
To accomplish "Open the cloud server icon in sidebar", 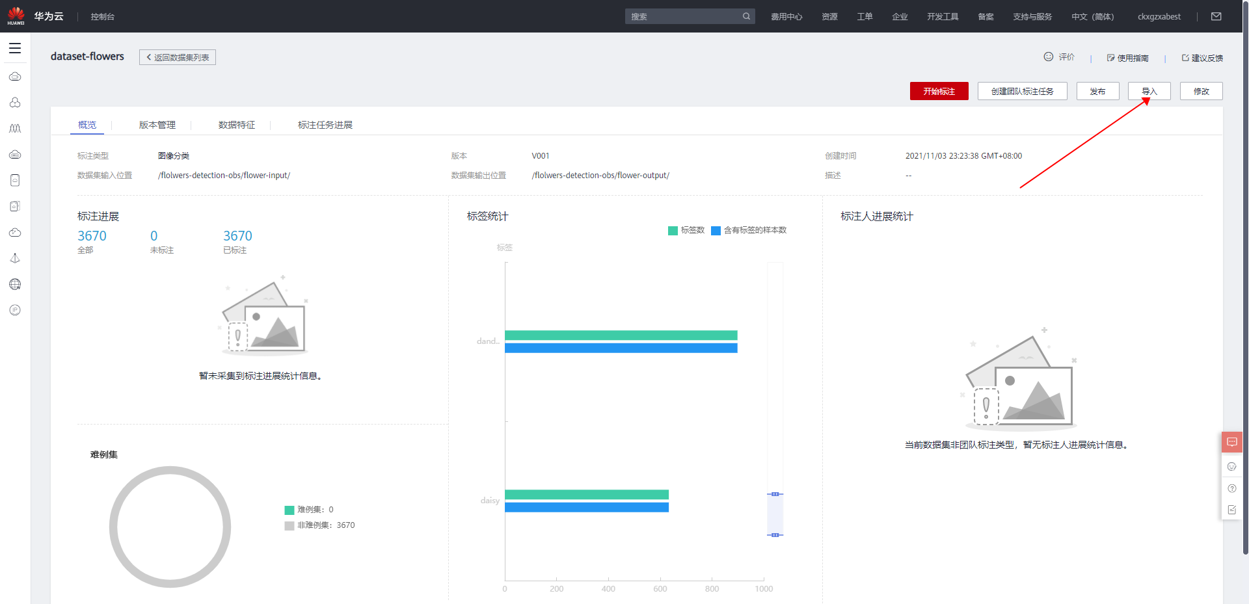I will [x=15, y=77].
